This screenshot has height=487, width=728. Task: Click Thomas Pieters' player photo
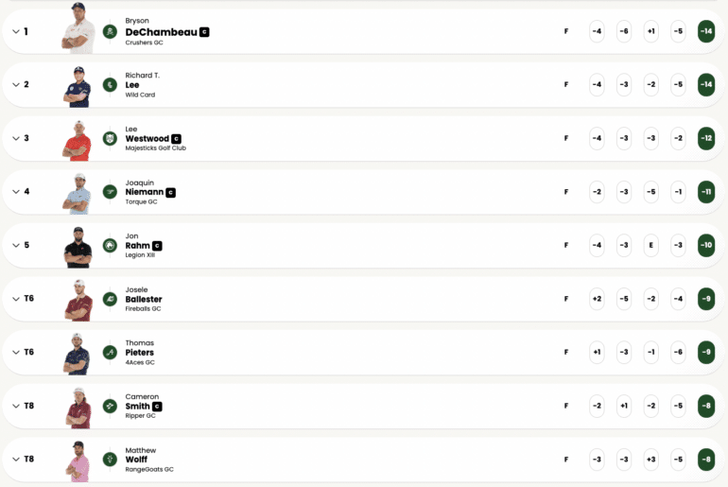pyautogui.click(x=77, y=352)
